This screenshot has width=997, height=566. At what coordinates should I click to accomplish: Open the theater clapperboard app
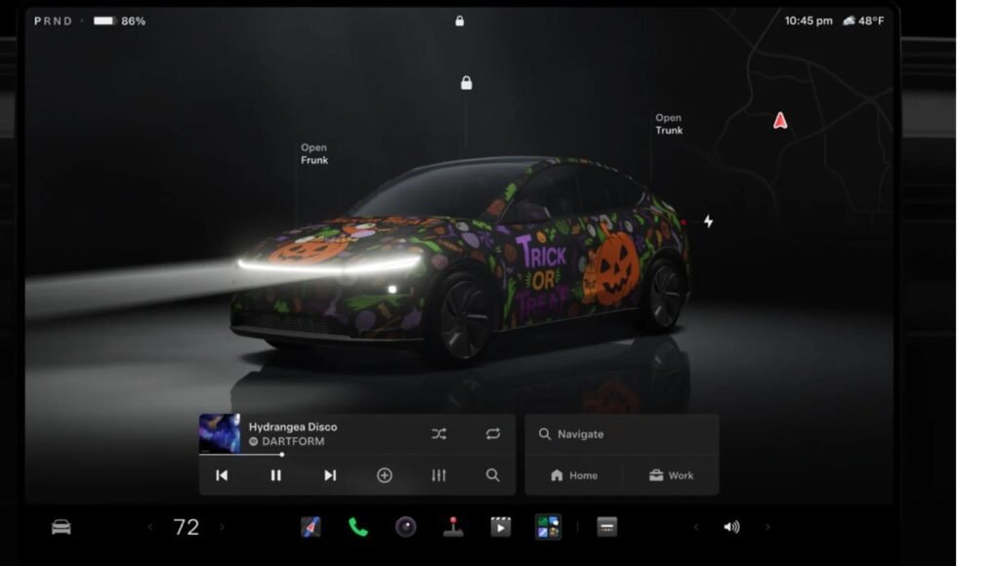(x=500, y=527)
